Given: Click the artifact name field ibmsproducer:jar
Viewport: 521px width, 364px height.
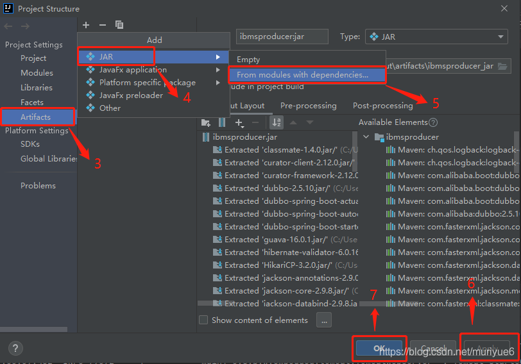Looking at the screenshot, I should pos(282,37).
